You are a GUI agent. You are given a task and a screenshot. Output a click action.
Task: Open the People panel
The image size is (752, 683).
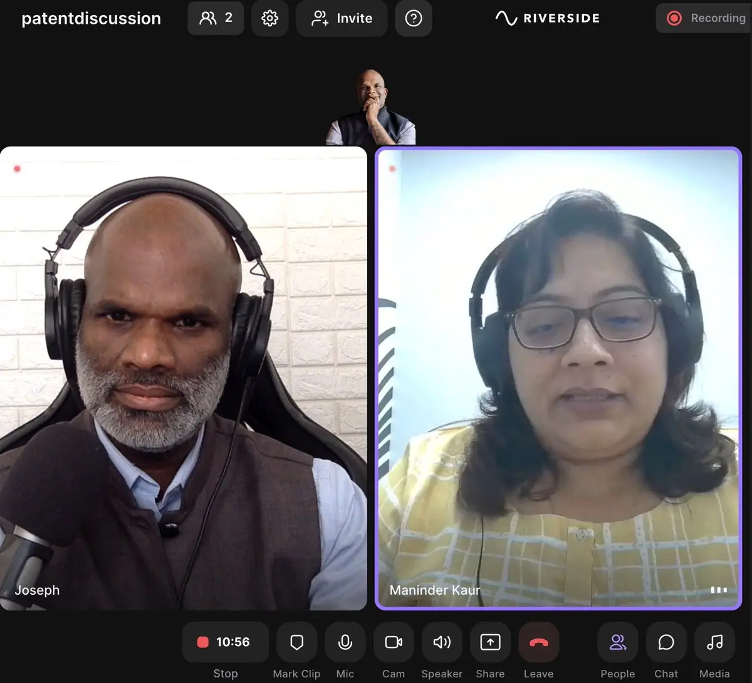point(618,642)
